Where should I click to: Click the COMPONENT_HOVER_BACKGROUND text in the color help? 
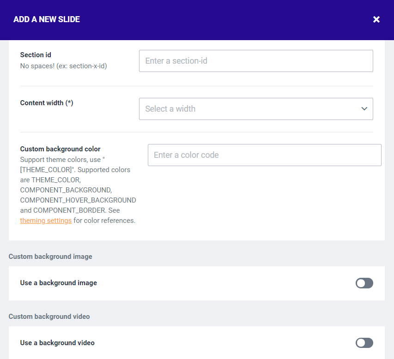78,200
